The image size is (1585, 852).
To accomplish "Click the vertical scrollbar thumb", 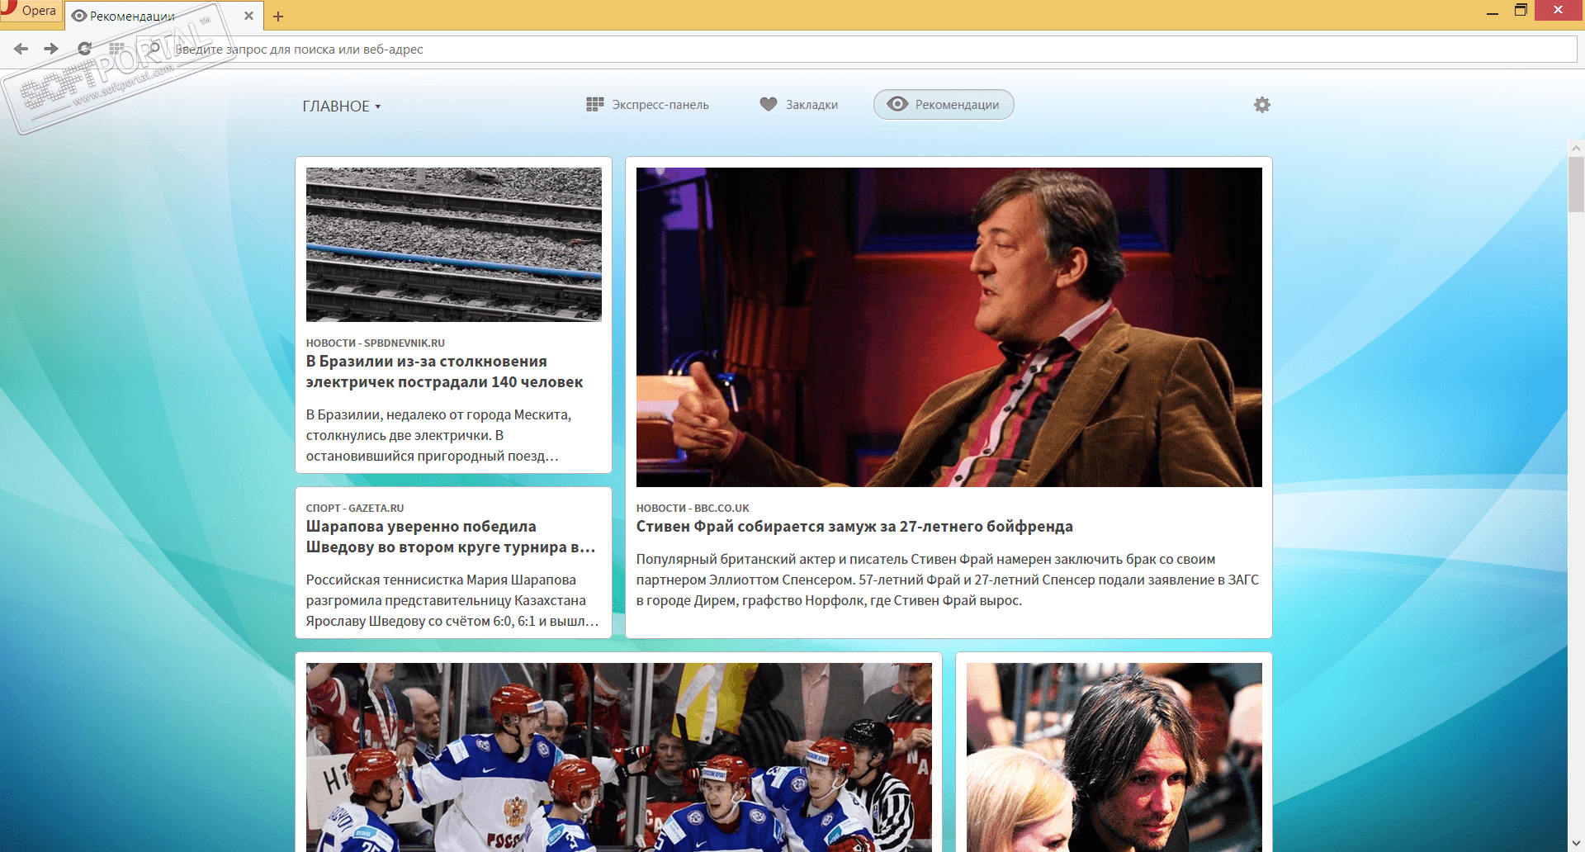I will click(x=1576, y=184).
